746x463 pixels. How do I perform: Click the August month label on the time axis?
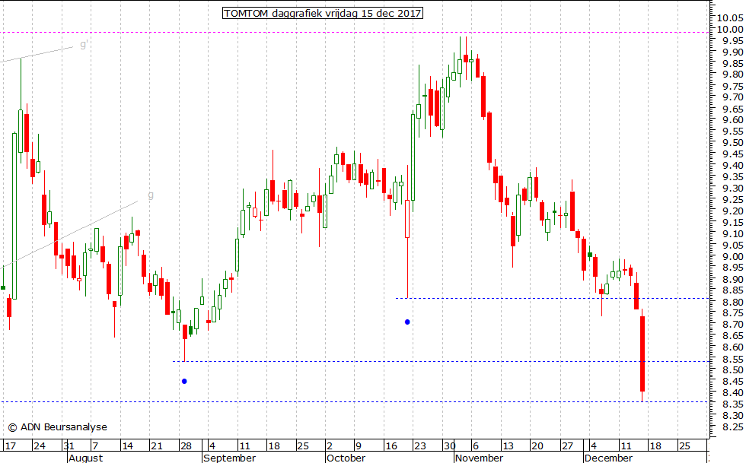click(85, 458)
